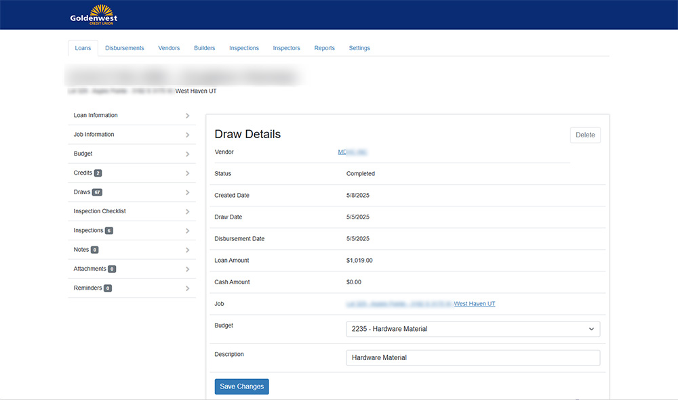Screen dimensions: 678x400
Task: Click the Delete button
Action: click(x=584, y=135)
